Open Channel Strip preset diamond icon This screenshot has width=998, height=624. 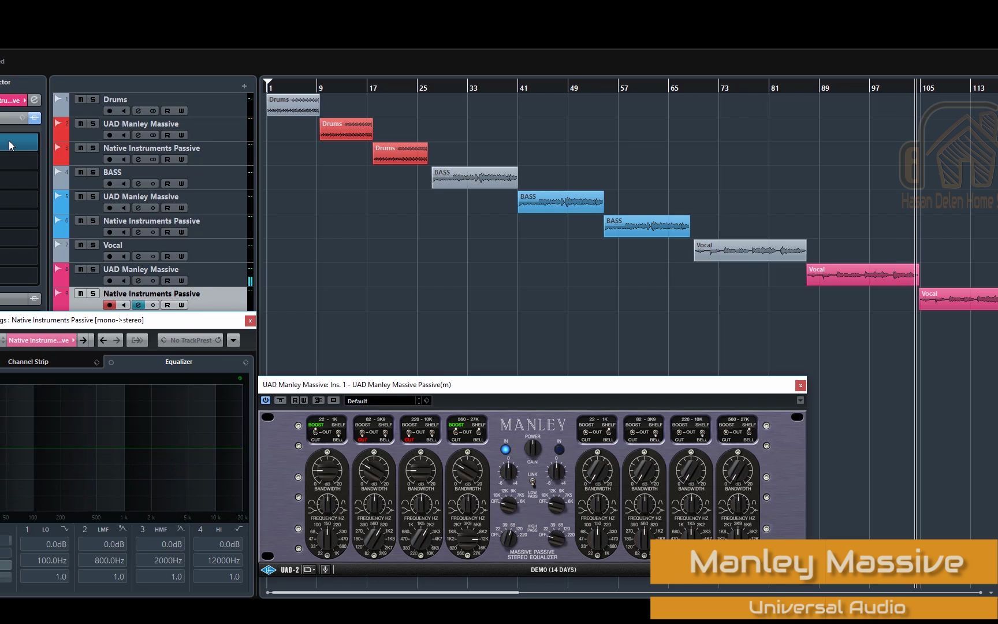click(x=96, y=362)
